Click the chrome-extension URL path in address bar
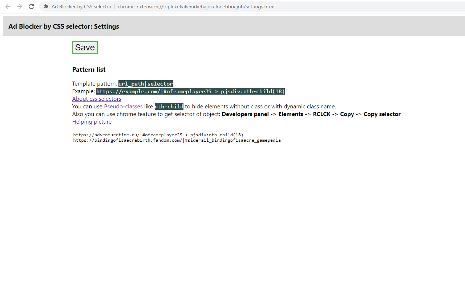Image resolution: width=465 pixels, height=290 pixels. [x=196, y=7]
